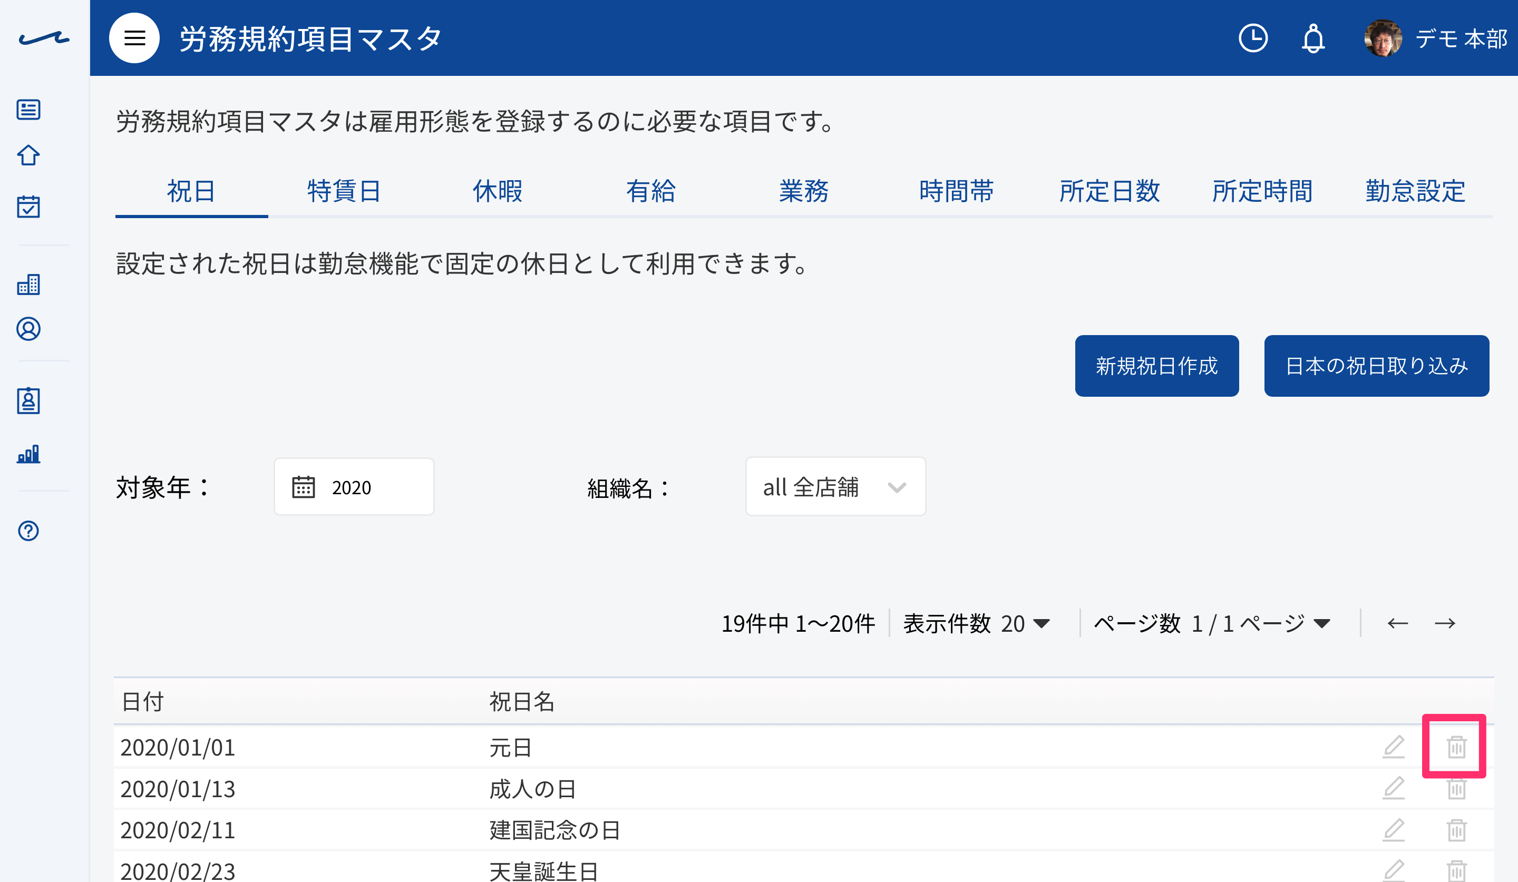Switch to the 有給 tab
Screen dimensions: 1518x882
pyautogui.click(x=650, y=191)
